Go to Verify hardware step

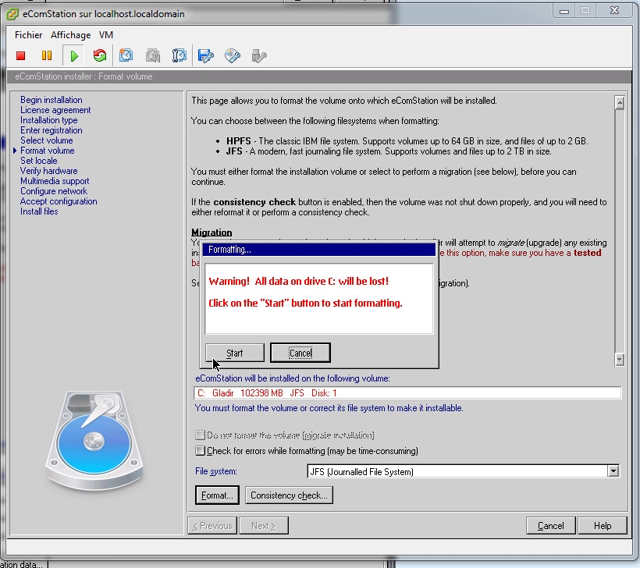pyautogui.click(x=49, y=171)
